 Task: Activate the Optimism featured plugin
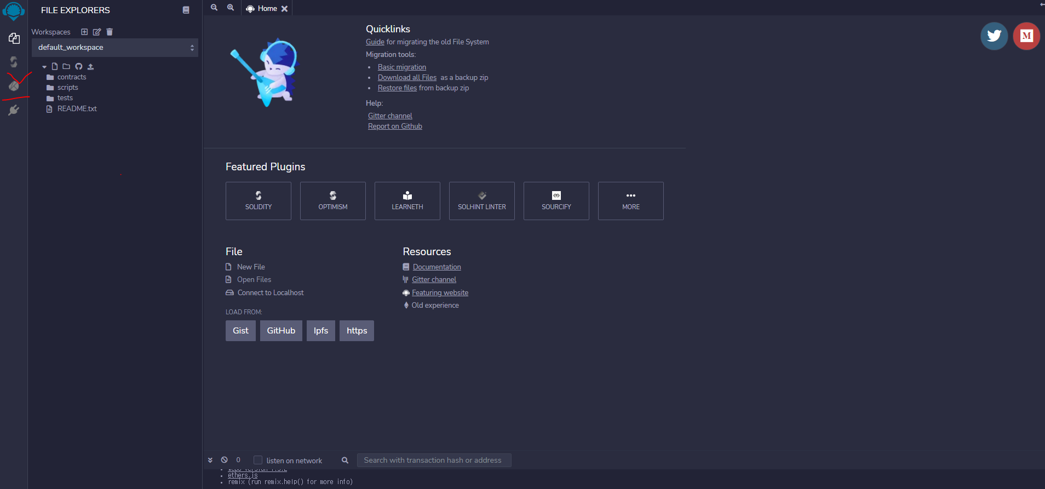point(333,201)
